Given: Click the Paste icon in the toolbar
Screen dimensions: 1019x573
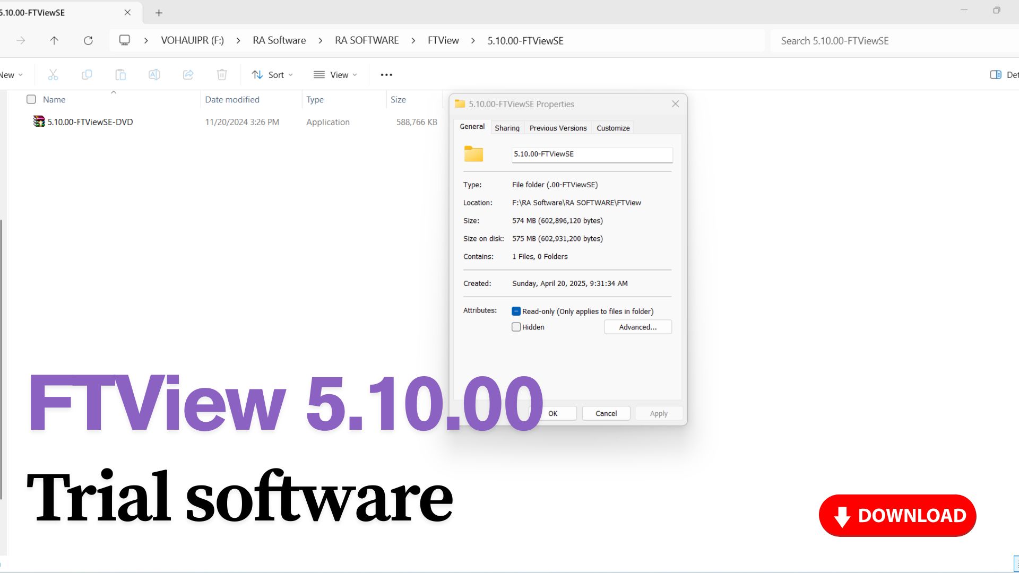Looking at the screenshot, I should [120, 74].
